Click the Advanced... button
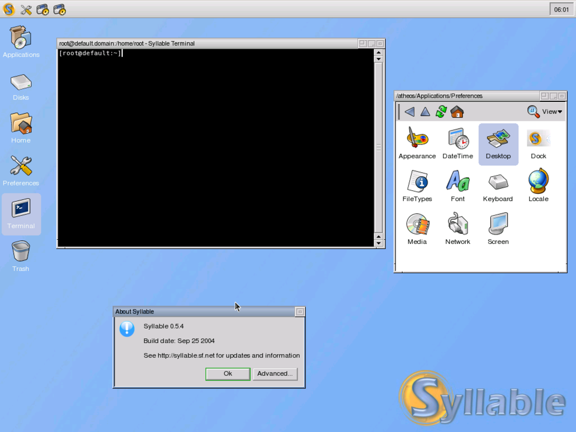The width and height of the screenshot is (576, 432). point(275,373)
